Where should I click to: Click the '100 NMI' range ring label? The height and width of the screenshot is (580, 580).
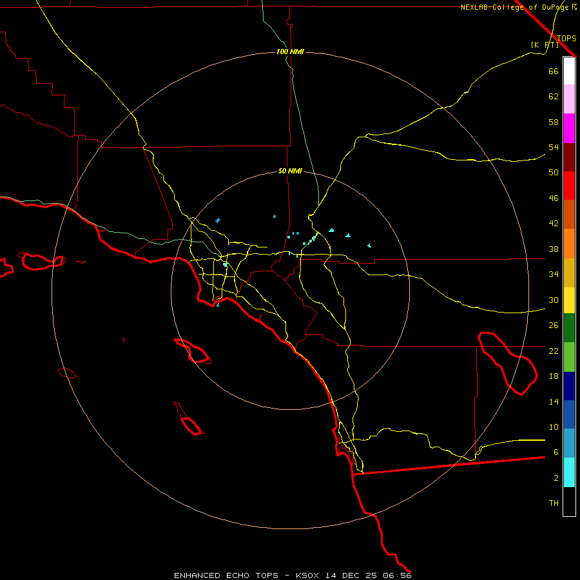point(290,52)
